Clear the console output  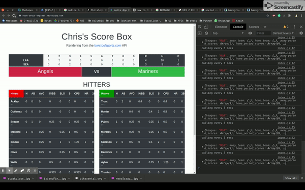pos(206,33)
